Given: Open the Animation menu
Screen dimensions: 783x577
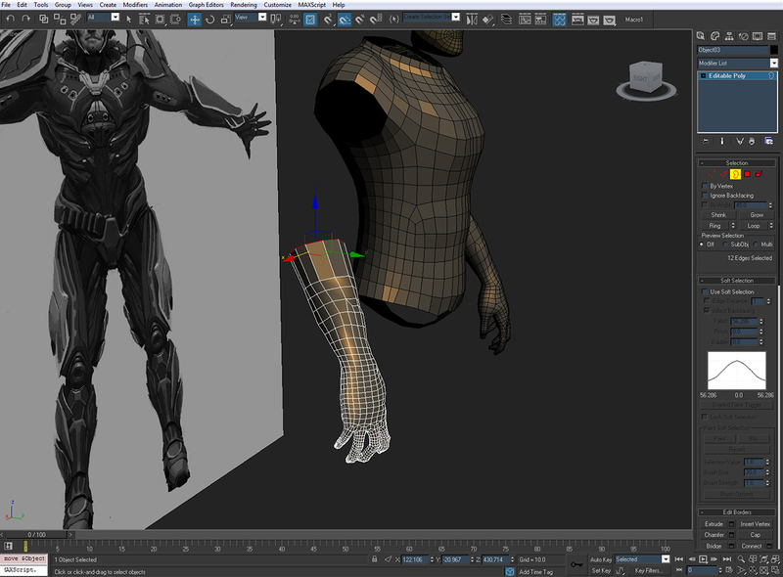Looking at the screenshot, I should click(x=168, y=5).
